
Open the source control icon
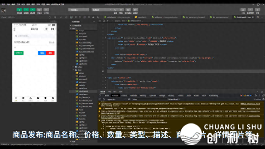click(80, 17)
